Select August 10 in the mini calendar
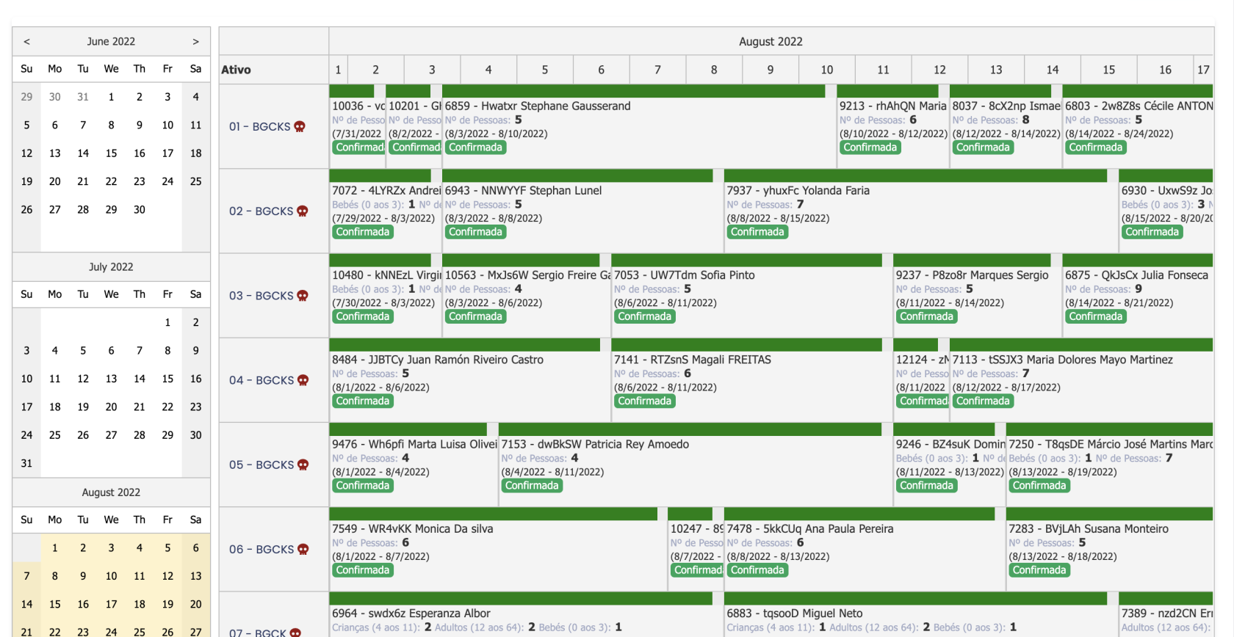 point(111,576)
